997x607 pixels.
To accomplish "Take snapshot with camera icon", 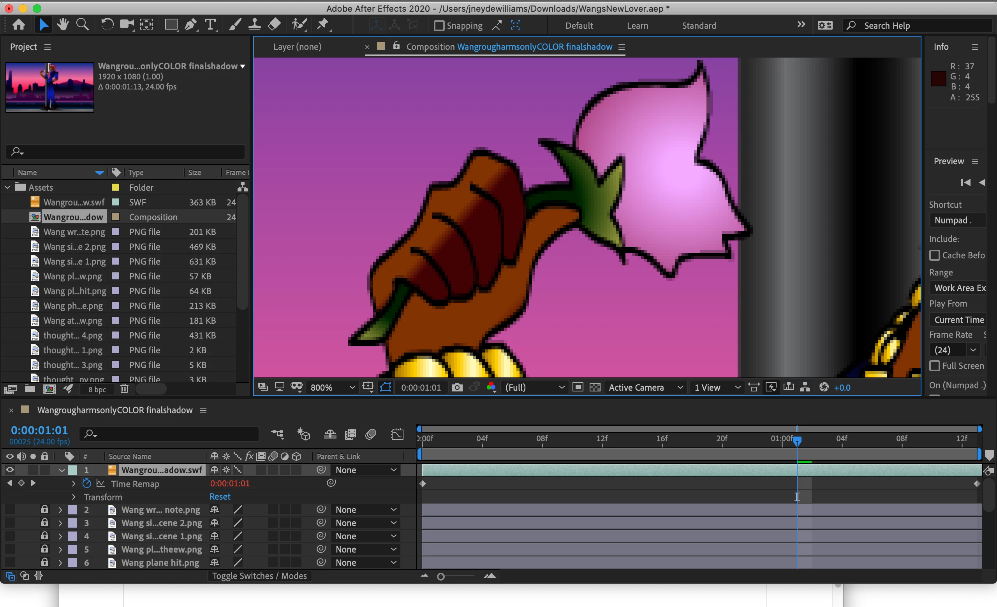I will click(457, 387).
